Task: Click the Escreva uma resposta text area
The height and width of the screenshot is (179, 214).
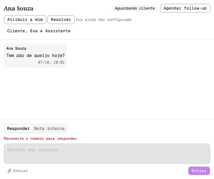Action: pos(107,154)
